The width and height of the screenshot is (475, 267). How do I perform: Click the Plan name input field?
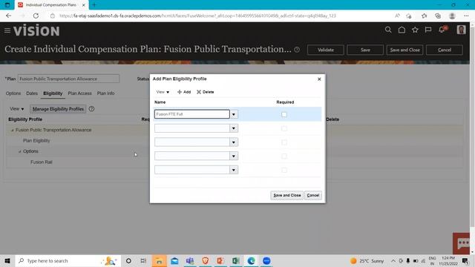[x=68, y=79]
